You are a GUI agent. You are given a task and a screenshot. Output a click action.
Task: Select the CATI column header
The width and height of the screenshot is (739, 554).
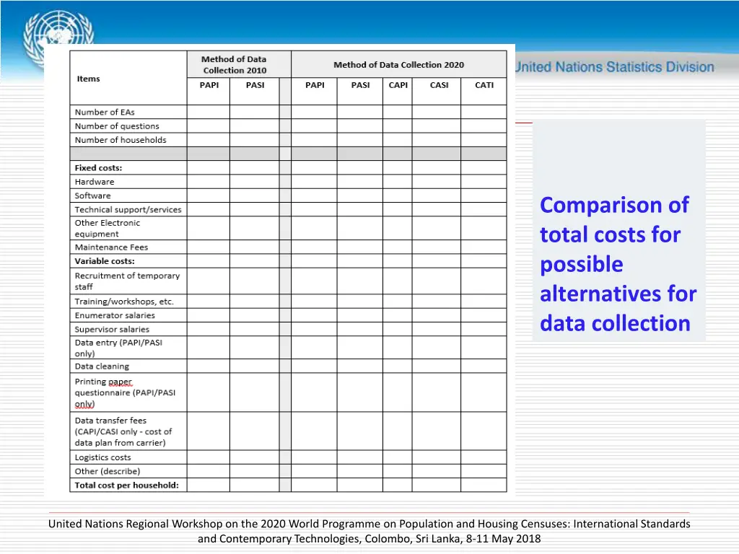click(484, 85)
